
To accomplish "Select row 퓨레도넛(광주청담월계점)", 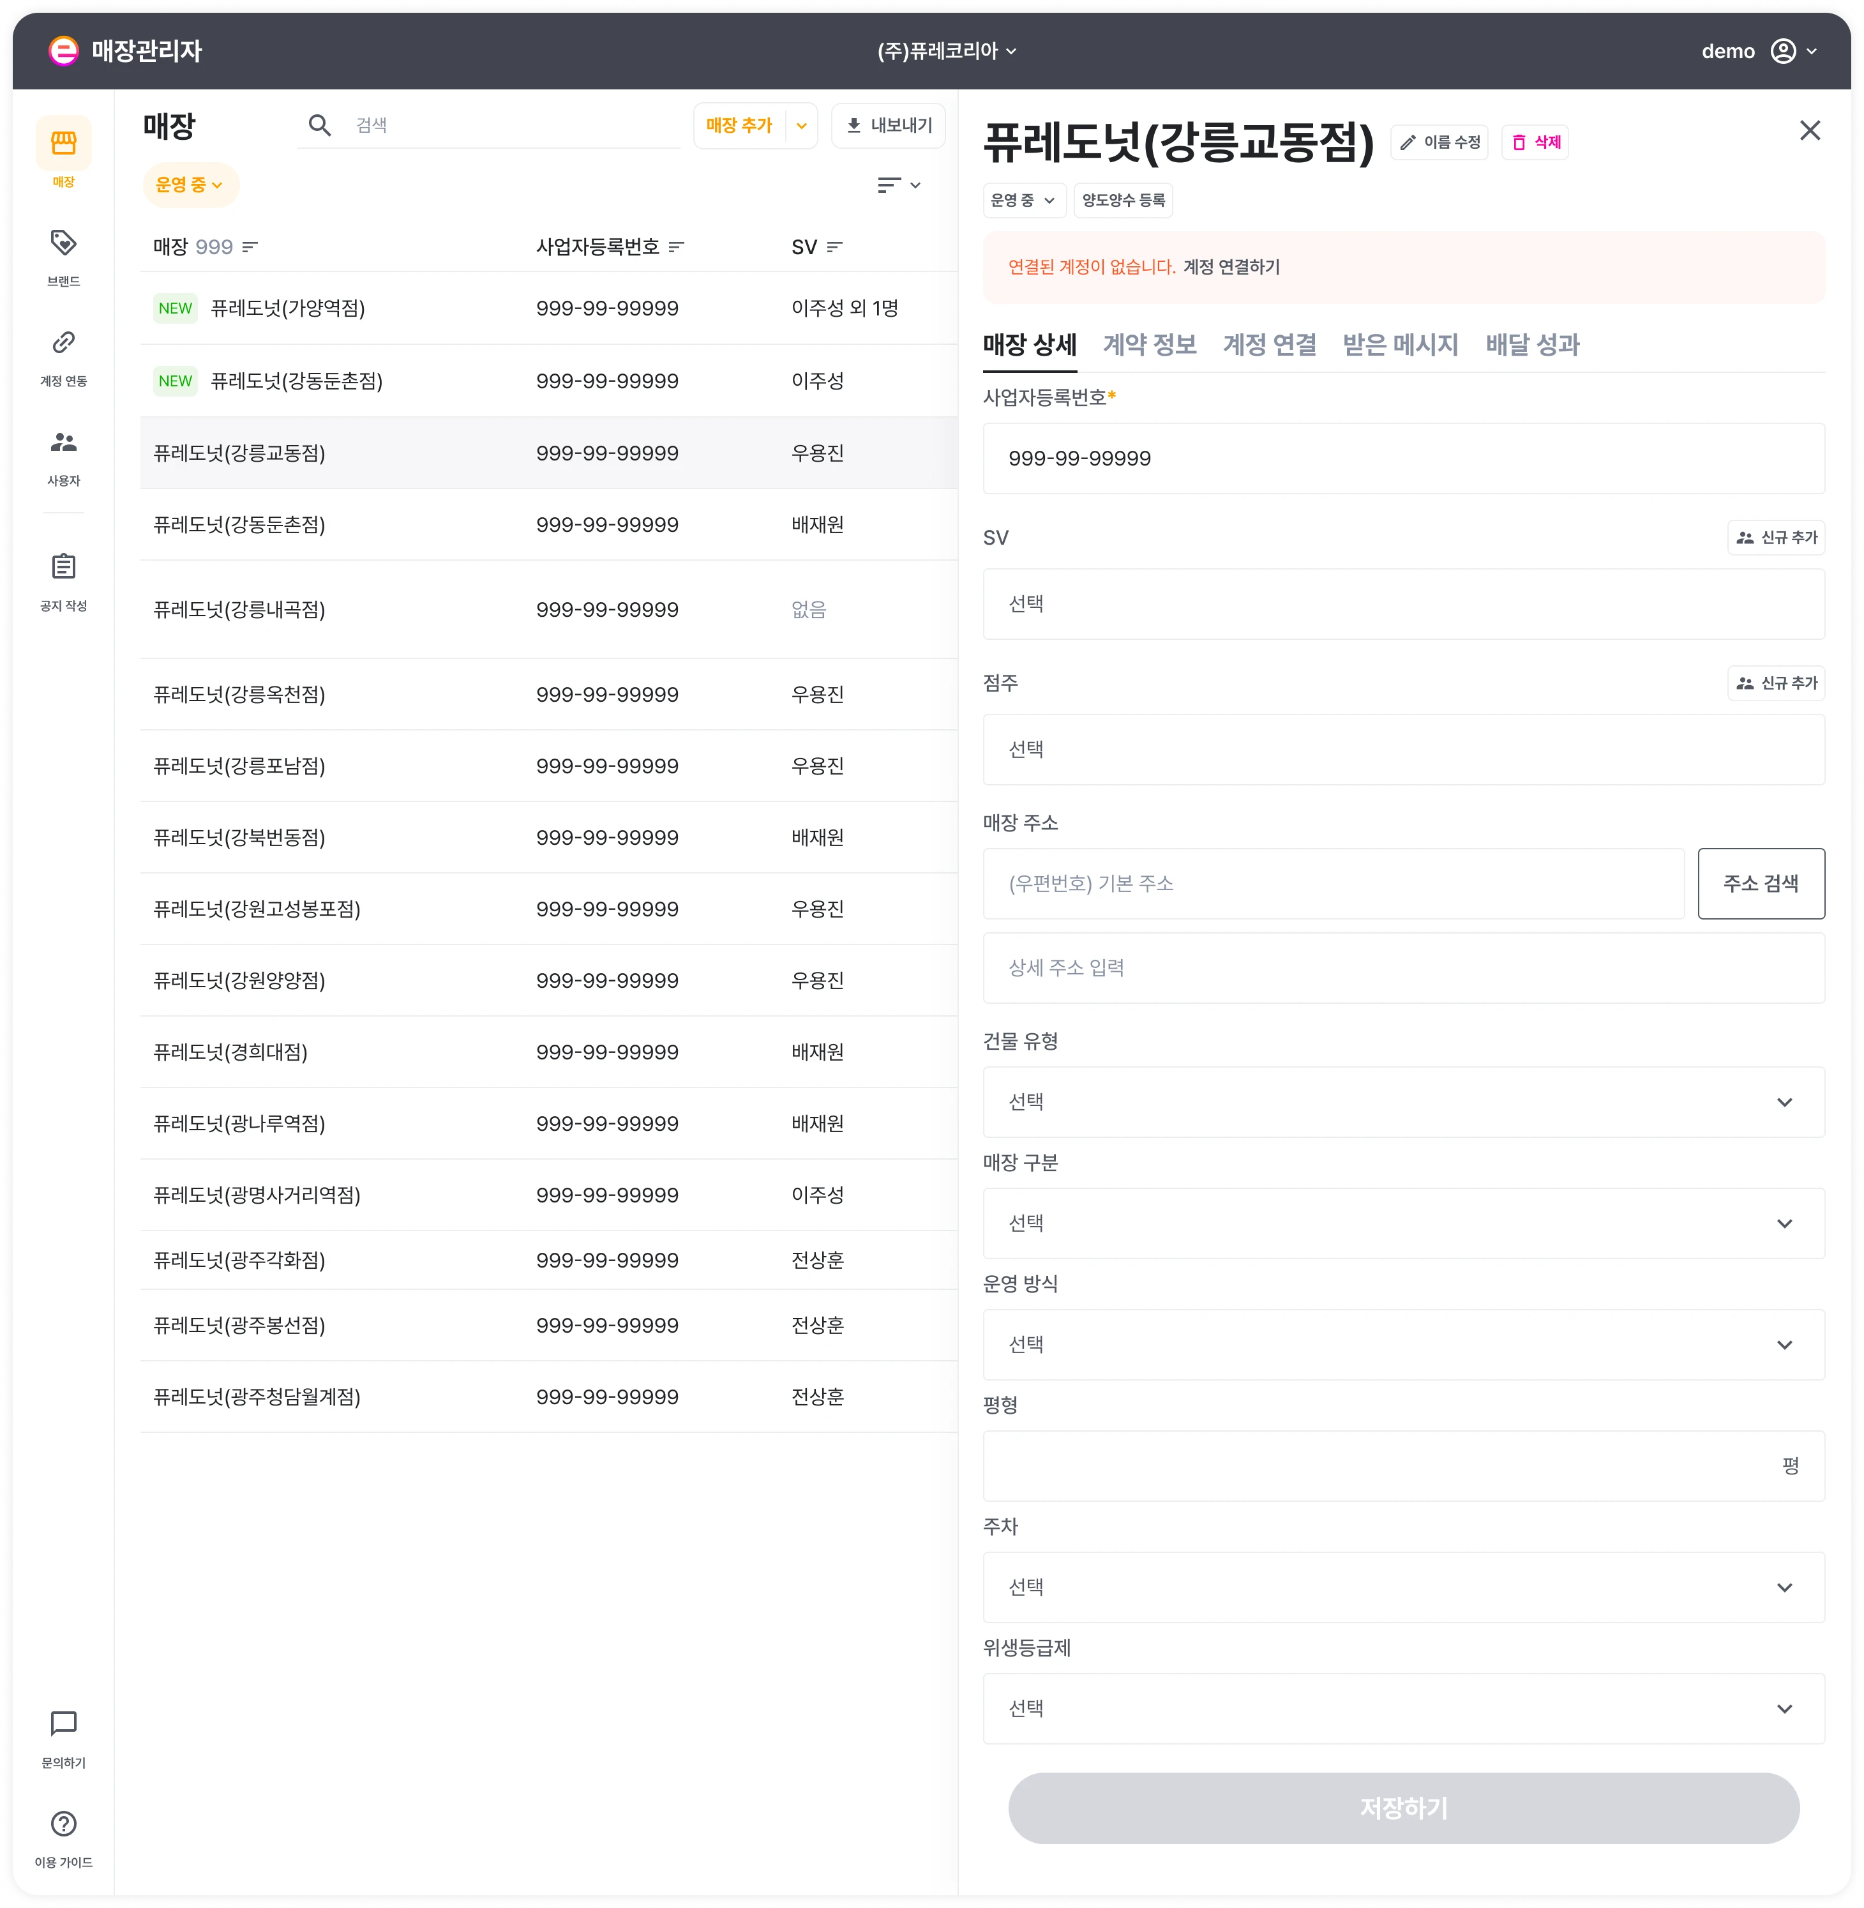I will 548,1397.
